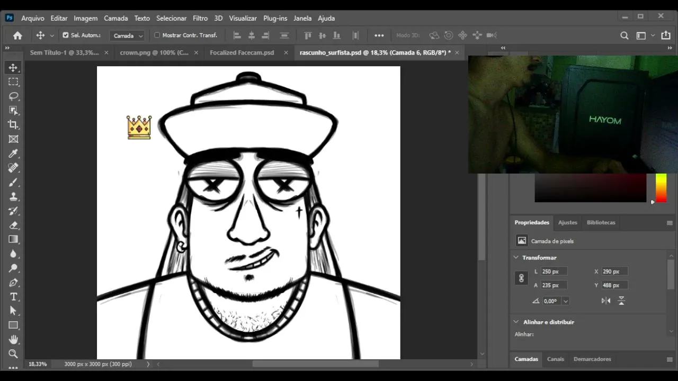Viewport: 678px width, 381px height.
Task: Collapse the Alinhar e distribuir section
Action: pyautogui.click(x=516, y=322)
